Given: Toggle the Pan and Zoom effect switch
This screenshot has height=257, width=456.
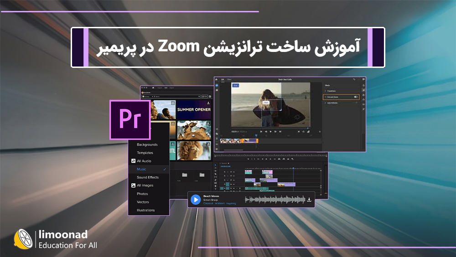Looking at the screenshot, I should 356,97.
